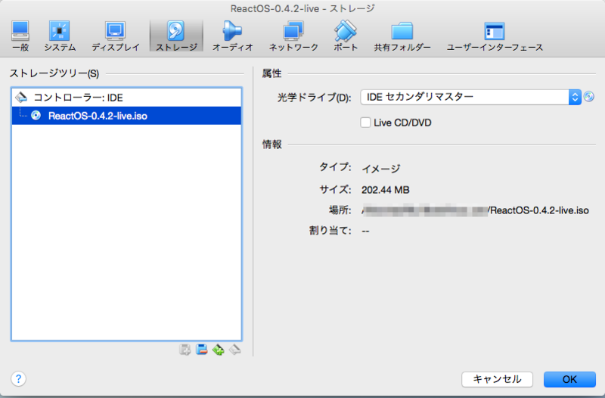Select the ストレージ storage pane icon

tap(176, 36)
